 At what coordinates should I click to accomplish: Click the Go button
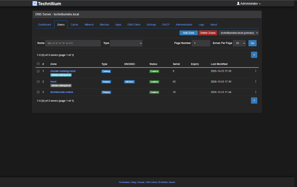tap(253, 43)
